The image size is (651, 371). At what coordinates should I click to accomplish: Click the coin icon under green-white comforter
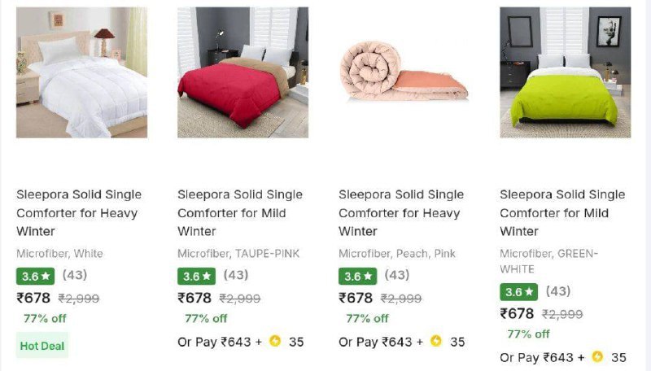tap(597, 357)
